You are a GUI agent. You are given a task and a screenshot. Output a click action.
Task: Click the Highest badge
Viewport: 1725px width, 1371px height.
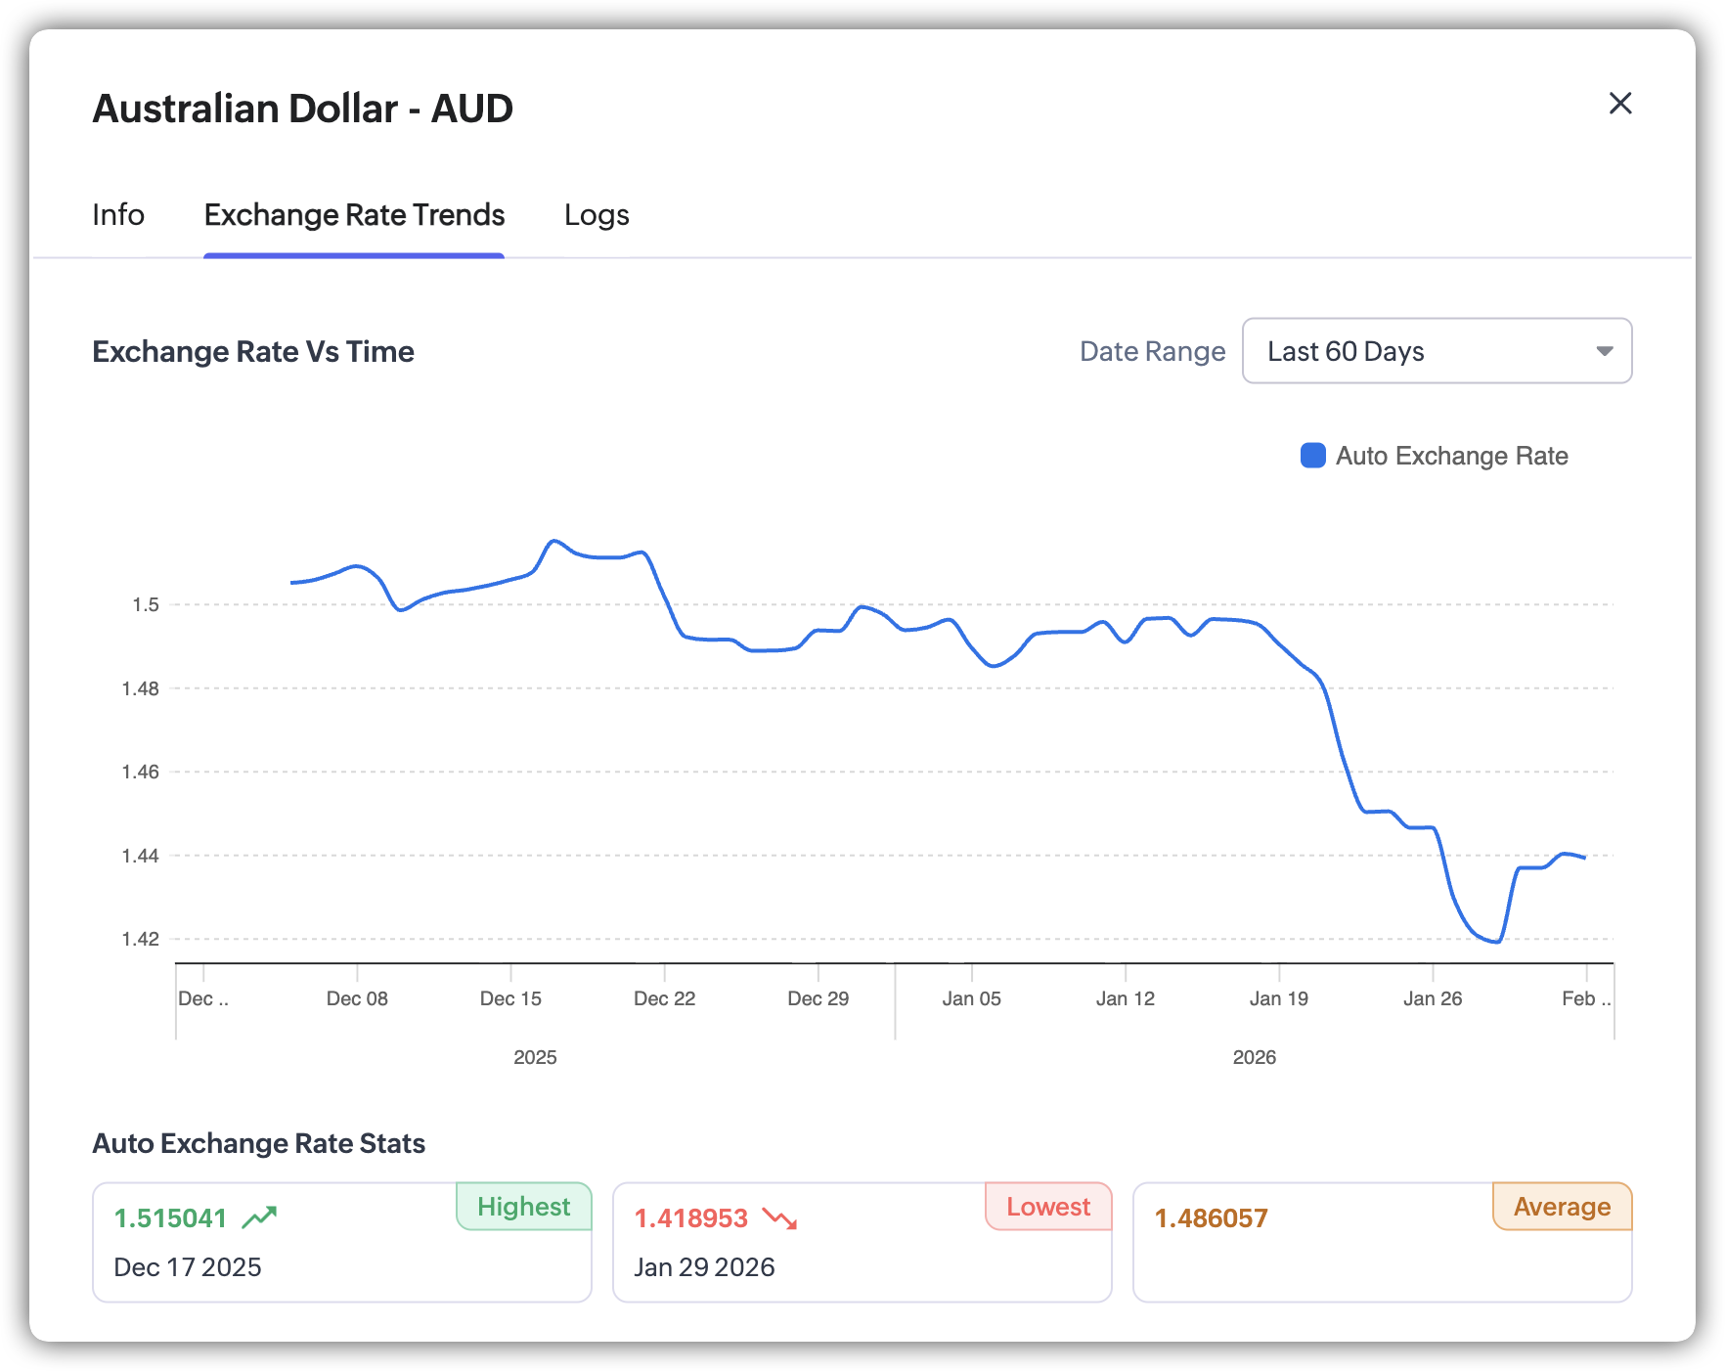click(x=523, y=1207)
